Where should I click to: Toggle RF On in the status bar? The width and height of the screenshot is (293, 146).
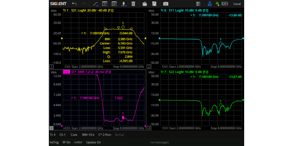(66, 142)
